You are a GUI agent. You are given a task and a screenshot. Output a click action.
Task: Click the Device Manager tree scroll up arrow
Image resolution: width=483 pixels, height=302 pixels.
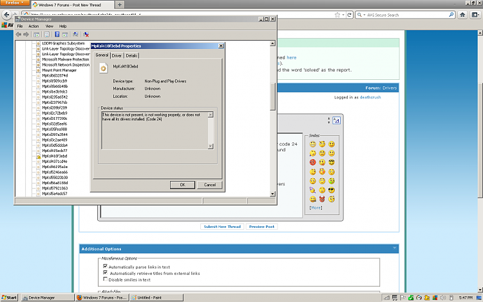[x=272, y=44]
